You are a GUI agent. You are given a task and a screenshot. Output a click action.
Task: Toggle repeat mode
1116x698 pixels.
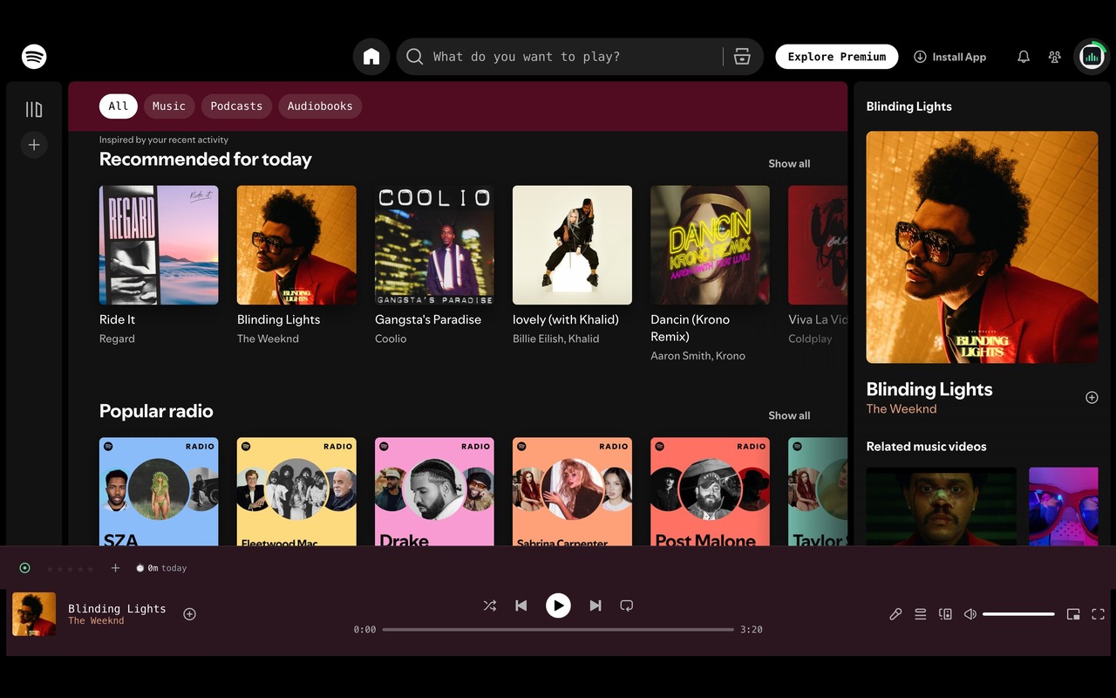tap(626, 606)
